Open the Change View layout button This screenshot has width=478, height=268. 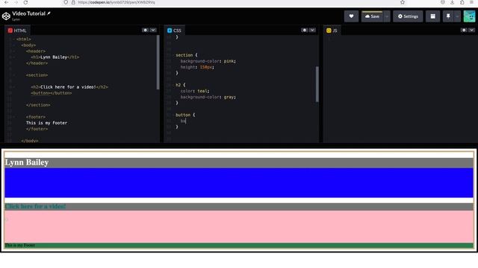pos(432,16)
